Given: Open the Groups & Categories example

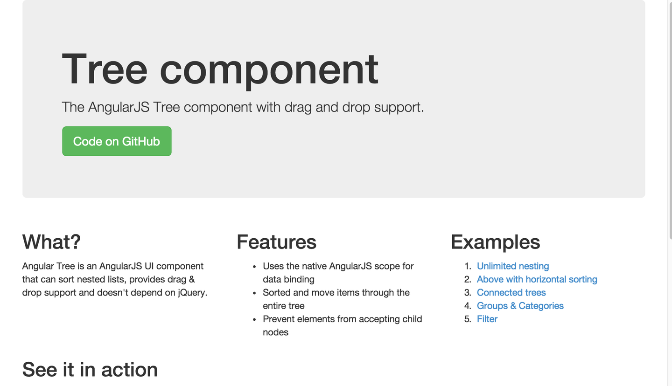Looking at the screenshot, I should pyautogui.click(x=520, y=306).
